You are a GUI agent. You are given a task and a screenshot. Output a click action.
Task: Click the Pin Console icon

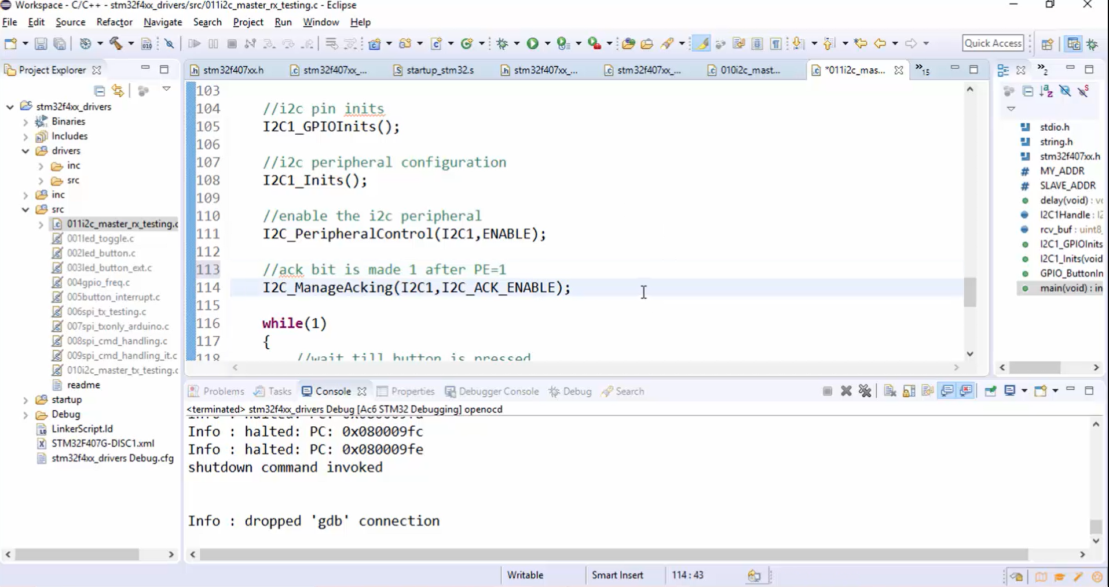click(990, 391)
